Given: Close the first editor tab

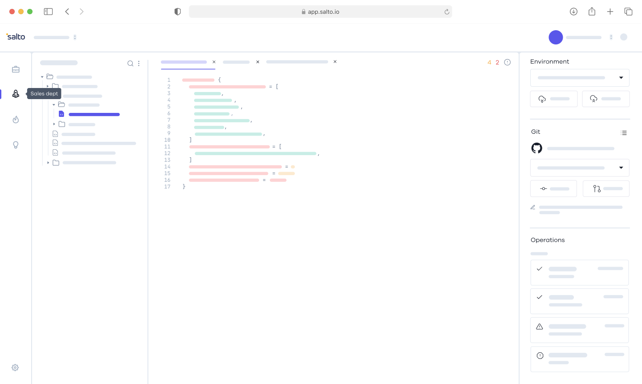Looking at the screenshot, I should coord(214,62).
